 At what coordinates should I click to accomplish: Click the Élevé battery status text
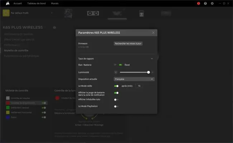[x=127, y=65]
